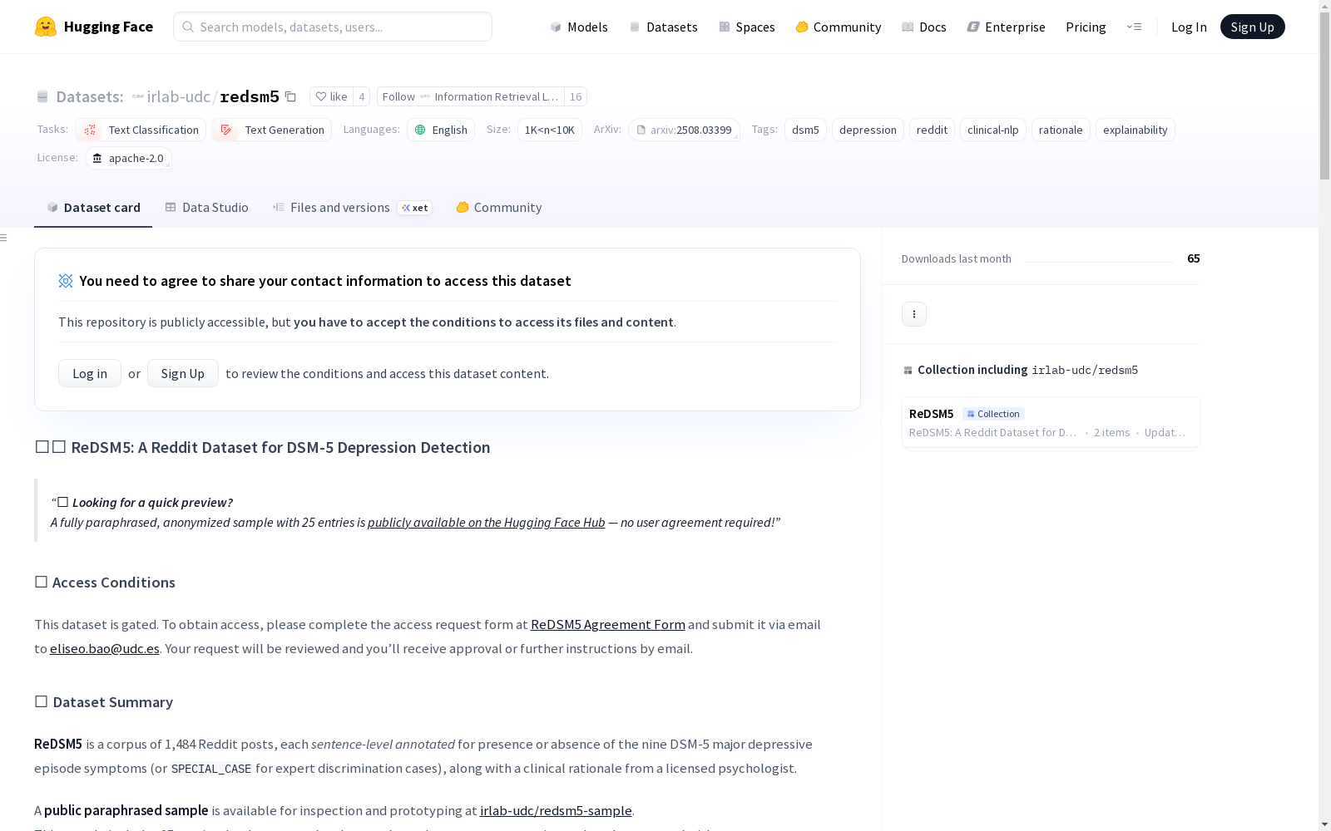Open the three-dot more options menu

coord(914,314)
